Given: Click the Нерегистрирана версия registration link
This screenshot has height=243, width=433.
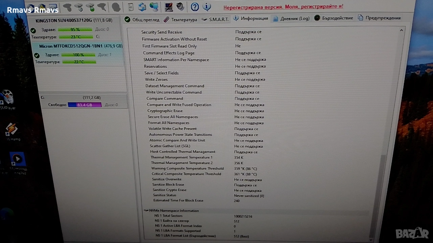Looking at the screenshot, I should pos(283,6).
